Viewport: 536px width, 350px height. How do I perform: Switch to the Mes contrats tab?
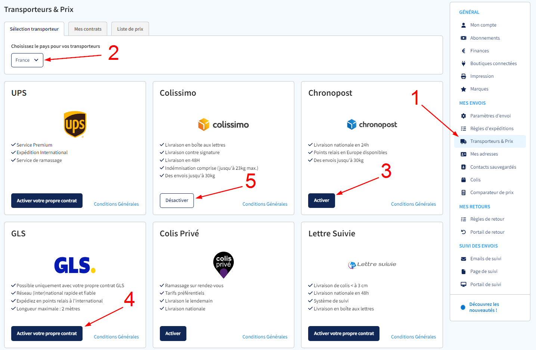[x=88, y=29]
